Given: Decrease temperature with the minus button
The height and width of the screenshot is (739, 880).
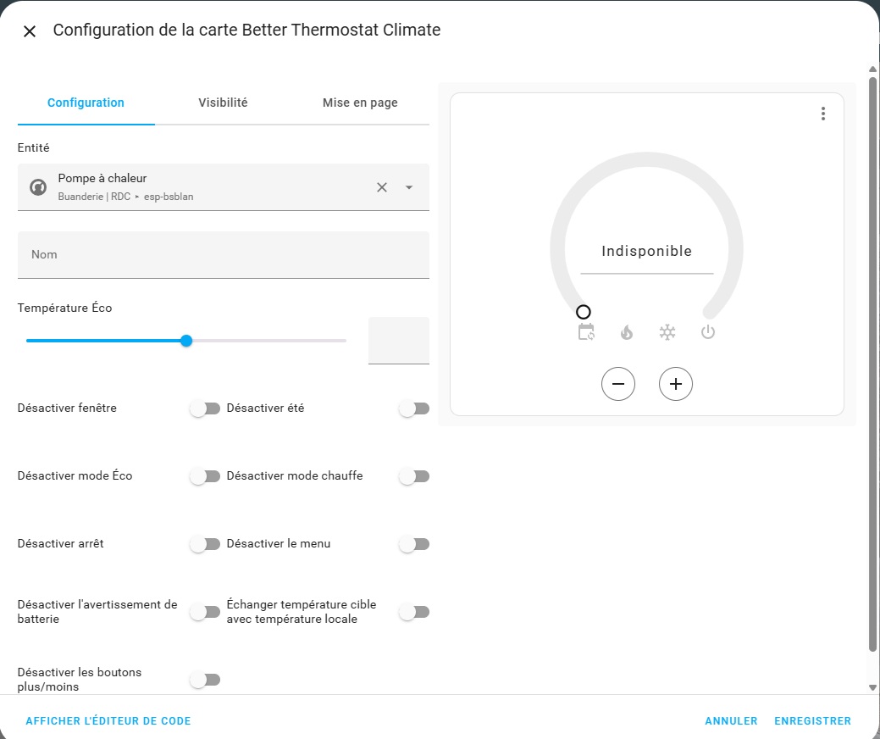Looking at the screenshot, I should (x=618, y=384).
